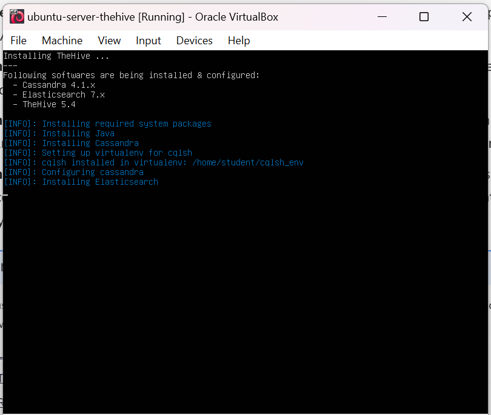This screenshot has height=415, width=491.
Task: Click 'Following softwares are being installed' line
Action: pyautogui.click(x=131, y=75)
